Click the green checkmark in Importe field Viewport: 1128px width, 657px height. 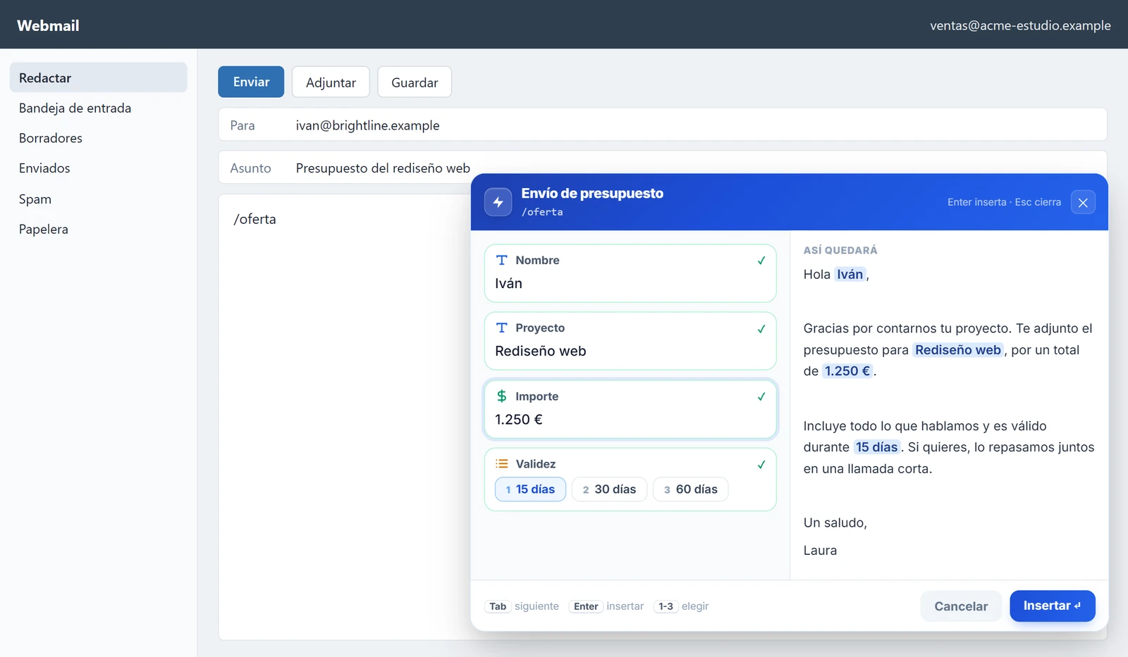click(x=761, y=396)
